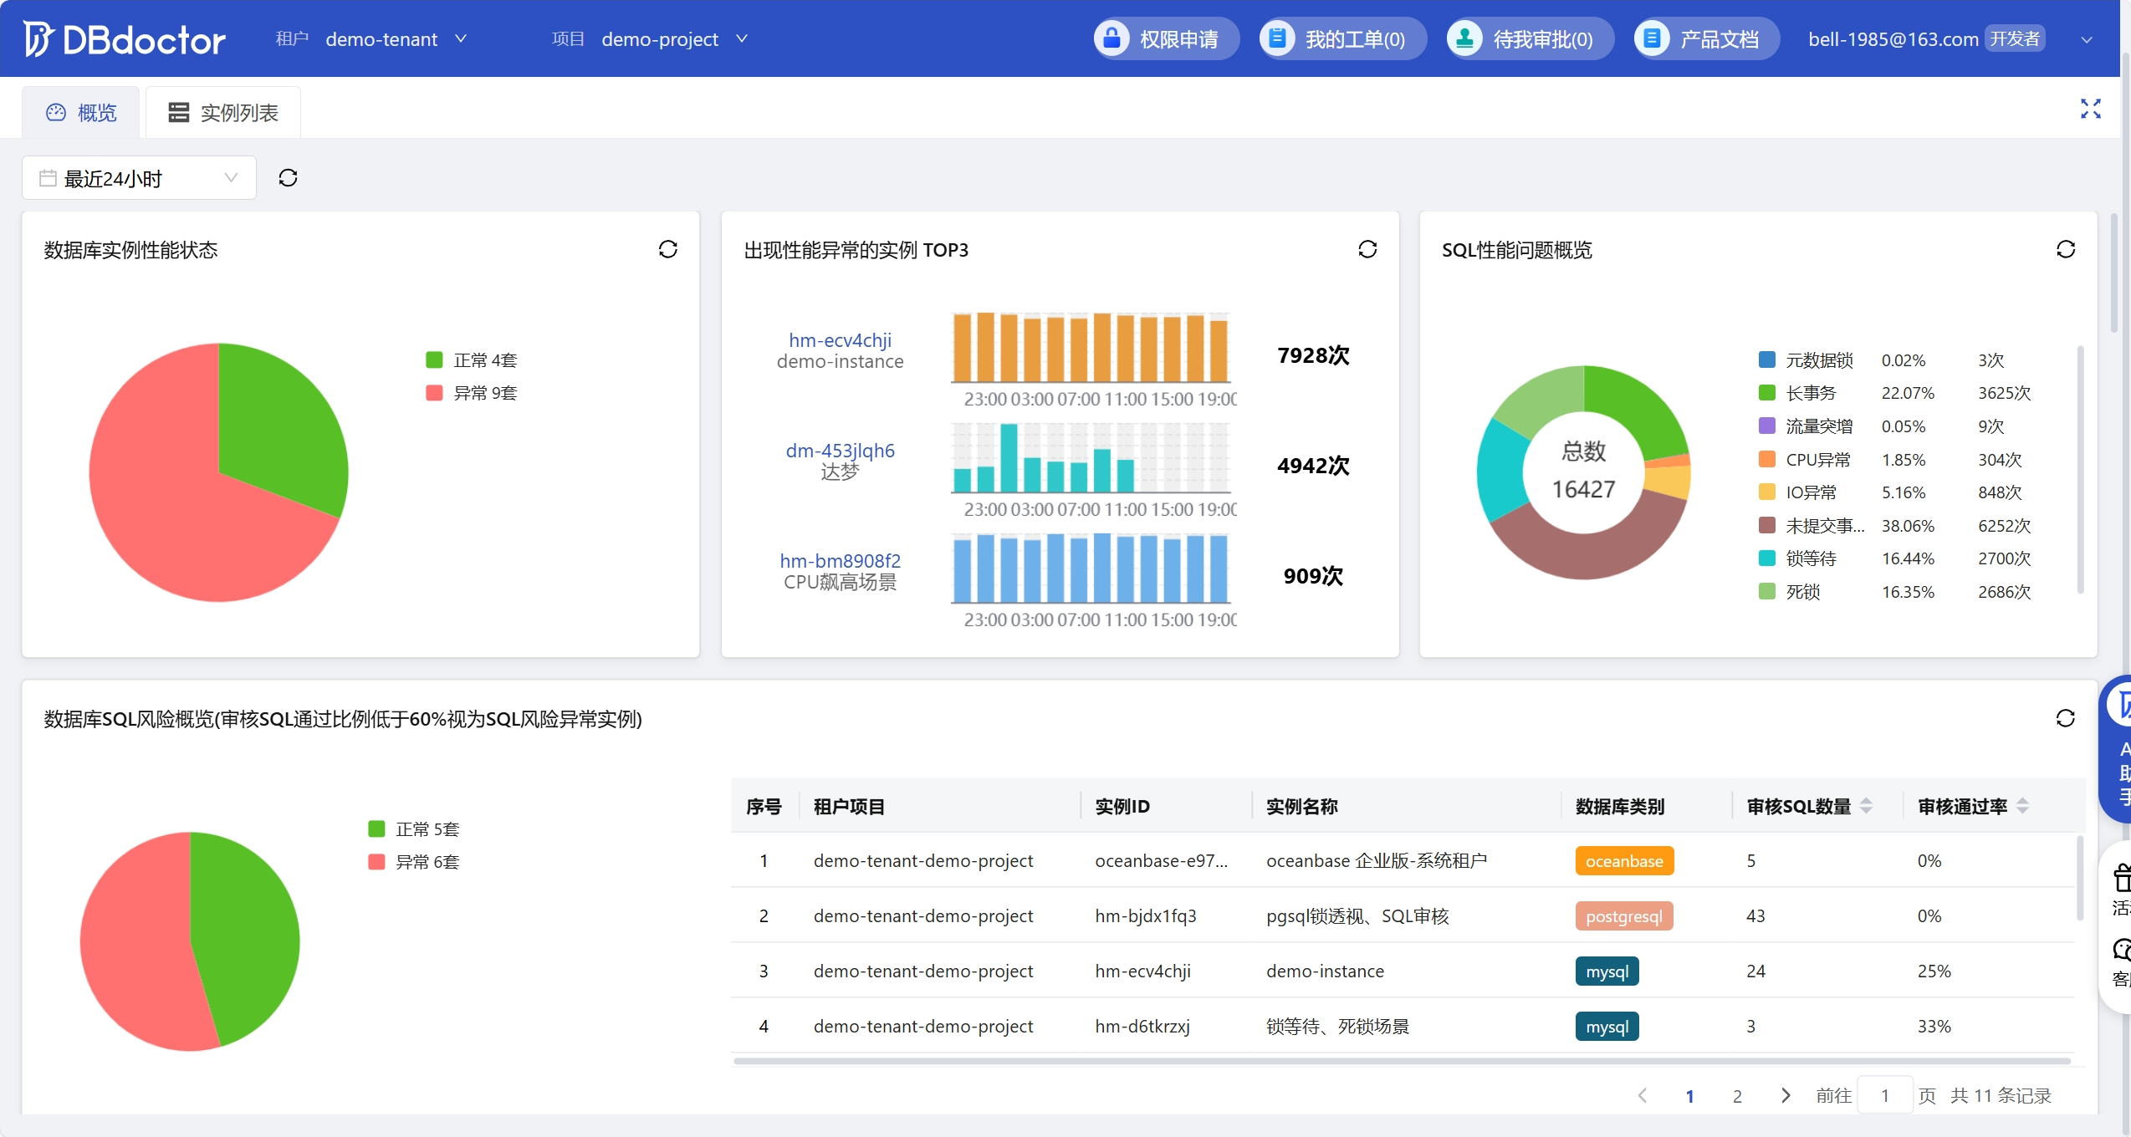Screen dimensions: 2131x1137
Task: Refresh SQL性能问题概览 panel
Action: coord(2065,249)
